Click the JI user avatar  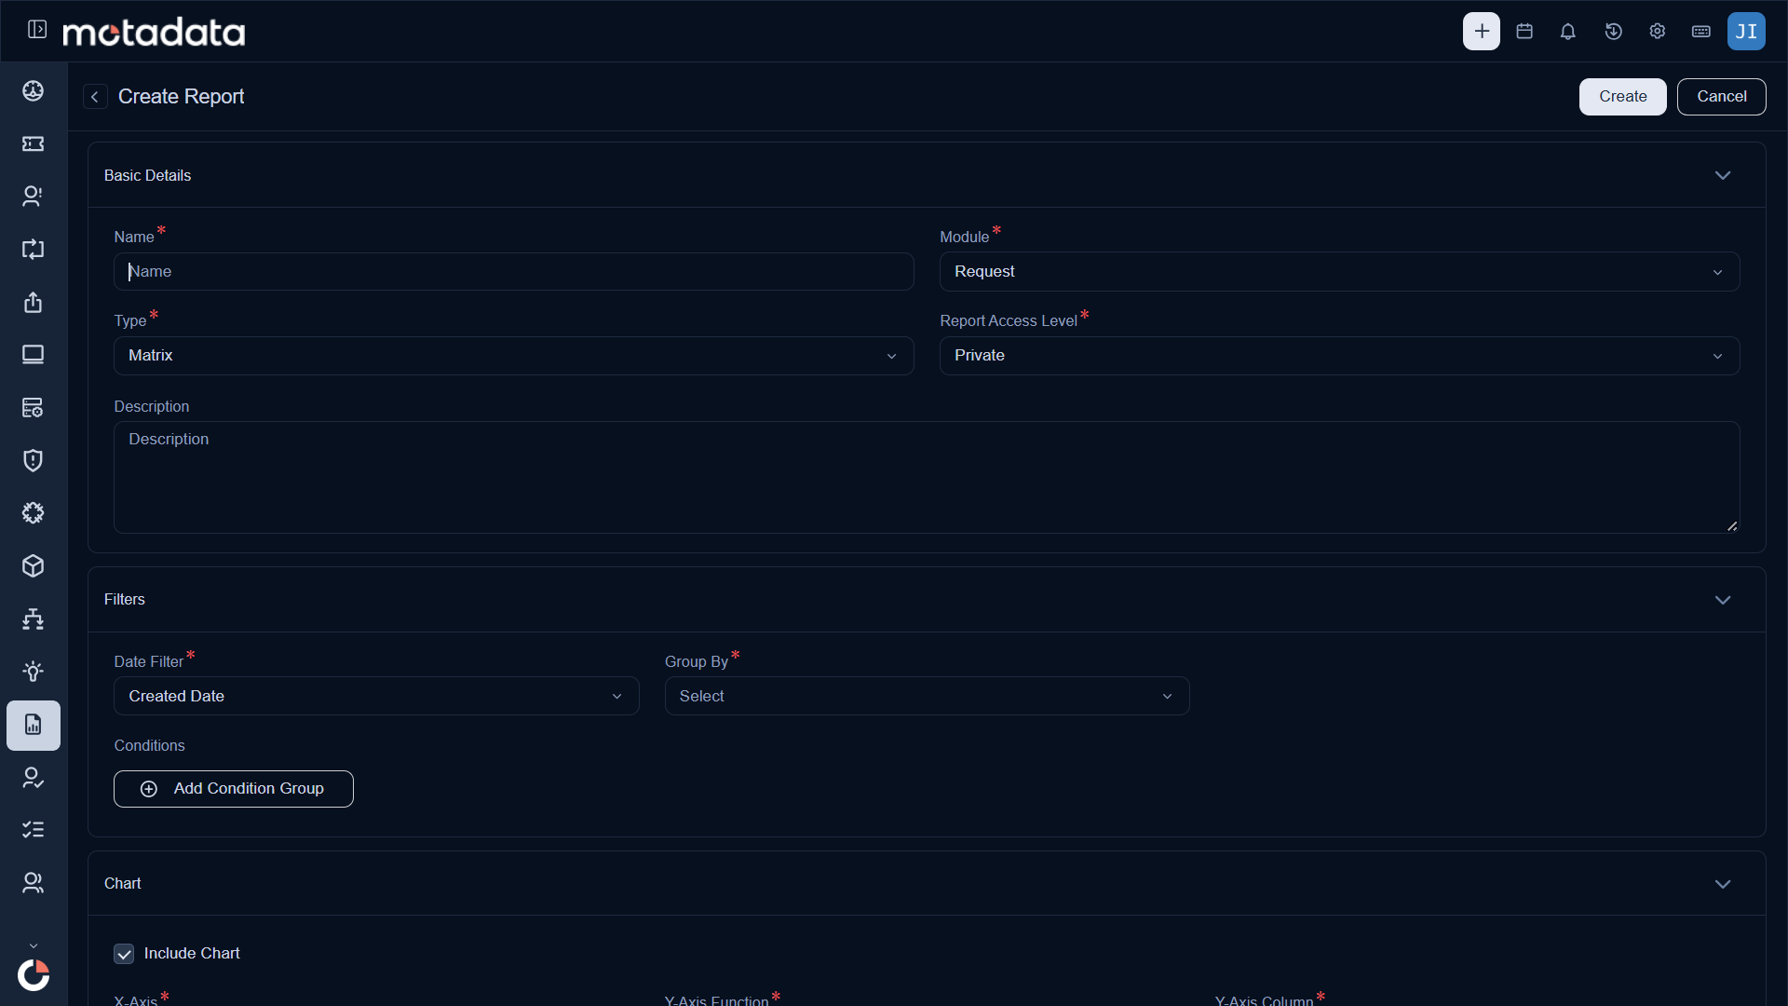1746,32
